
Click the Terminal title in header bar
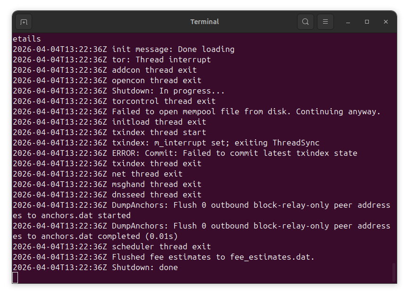(204, 22)
